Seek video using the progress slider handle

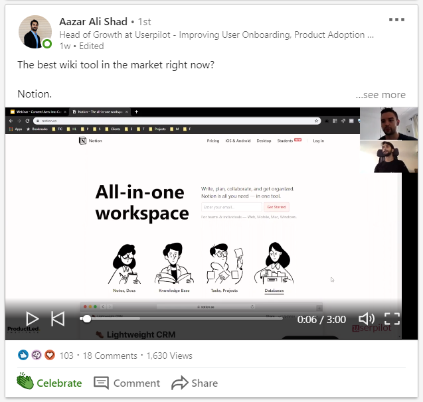87,318
